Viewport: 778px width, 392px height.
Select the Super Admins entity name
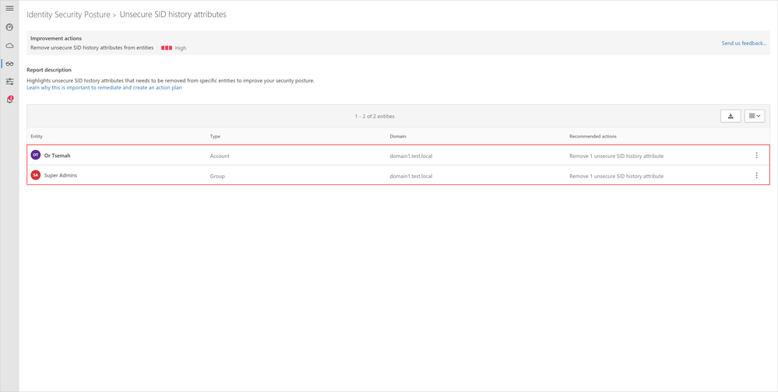(61, 176)
